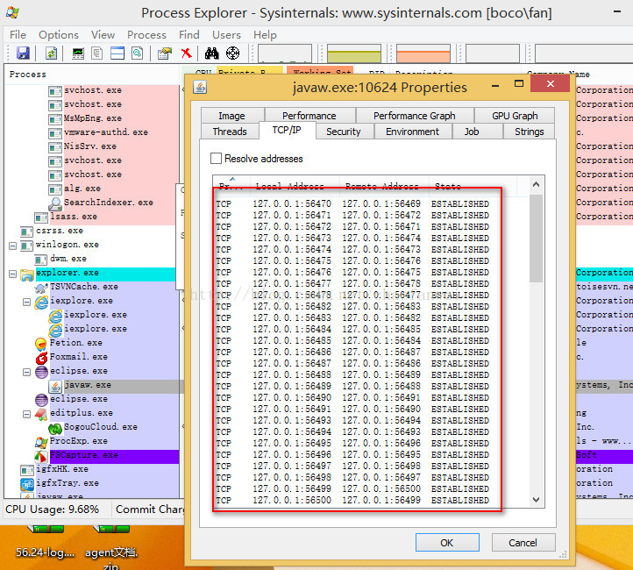Collapse the editplus.exe tree node
Image resolution: width=633 pixels, height=570 pixels.
(26, 414)
